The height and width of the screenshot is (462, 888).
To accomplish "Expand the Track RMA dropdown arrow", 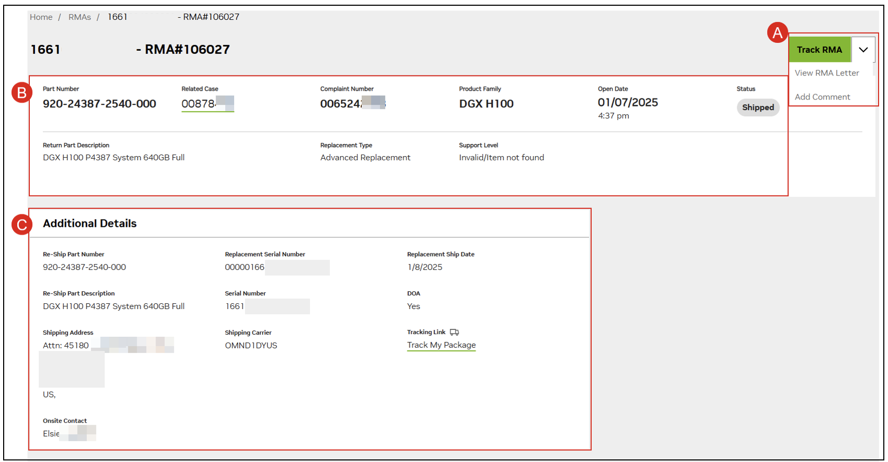I will click(x=863, y=50).
